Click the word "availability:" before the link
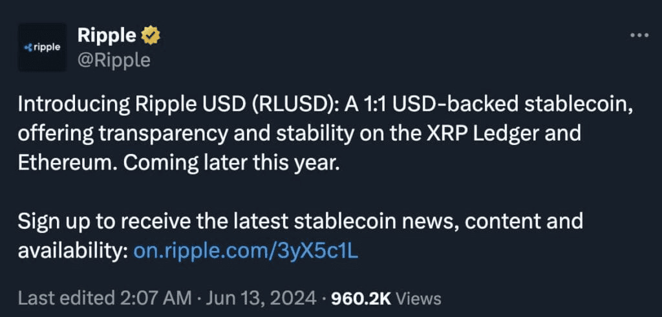This screenshot has width=662, height=317. pyautogui.click(x=71, y=250)
